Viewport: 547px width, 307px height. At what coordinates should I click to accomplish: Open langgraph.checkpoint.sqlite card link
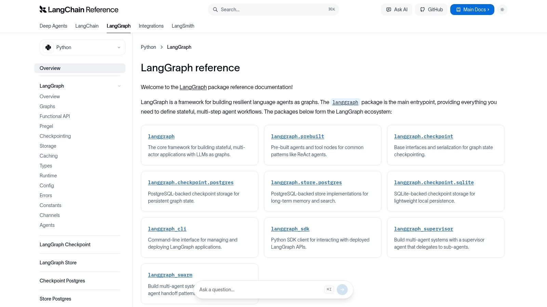(x=434, y=182)
